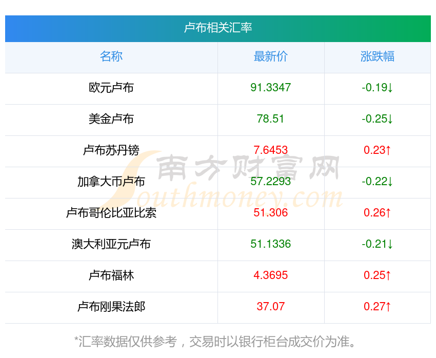Click the 卢布福林 row name
436x358 pixels.
pos(111,275)
